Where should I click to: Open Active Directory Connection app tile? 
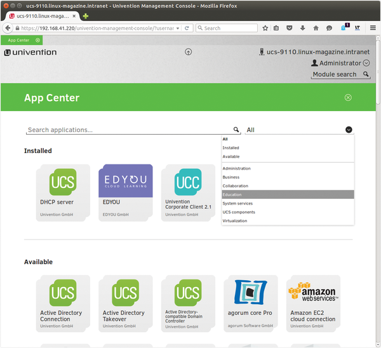click(63, 304)
